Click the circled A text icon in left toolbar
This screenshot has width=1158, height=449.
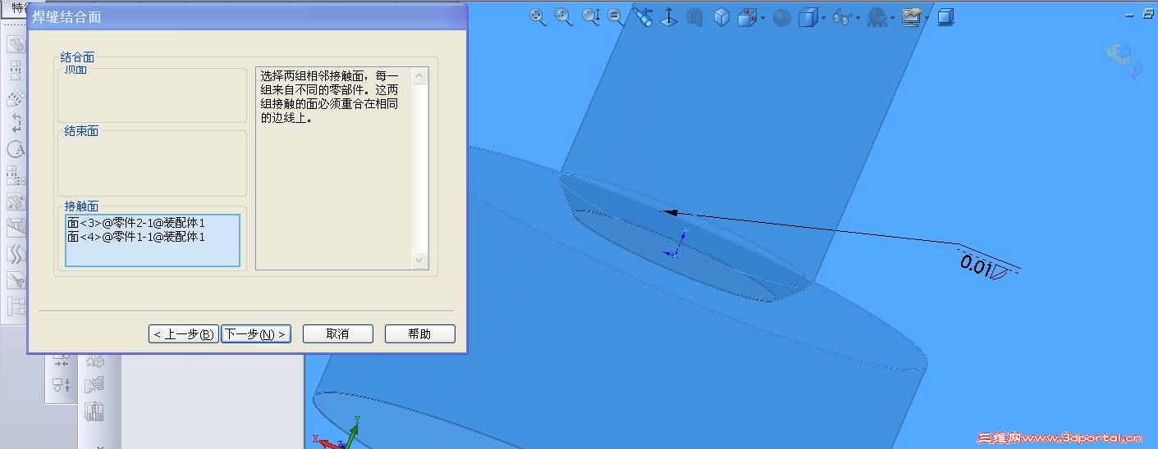16,150
